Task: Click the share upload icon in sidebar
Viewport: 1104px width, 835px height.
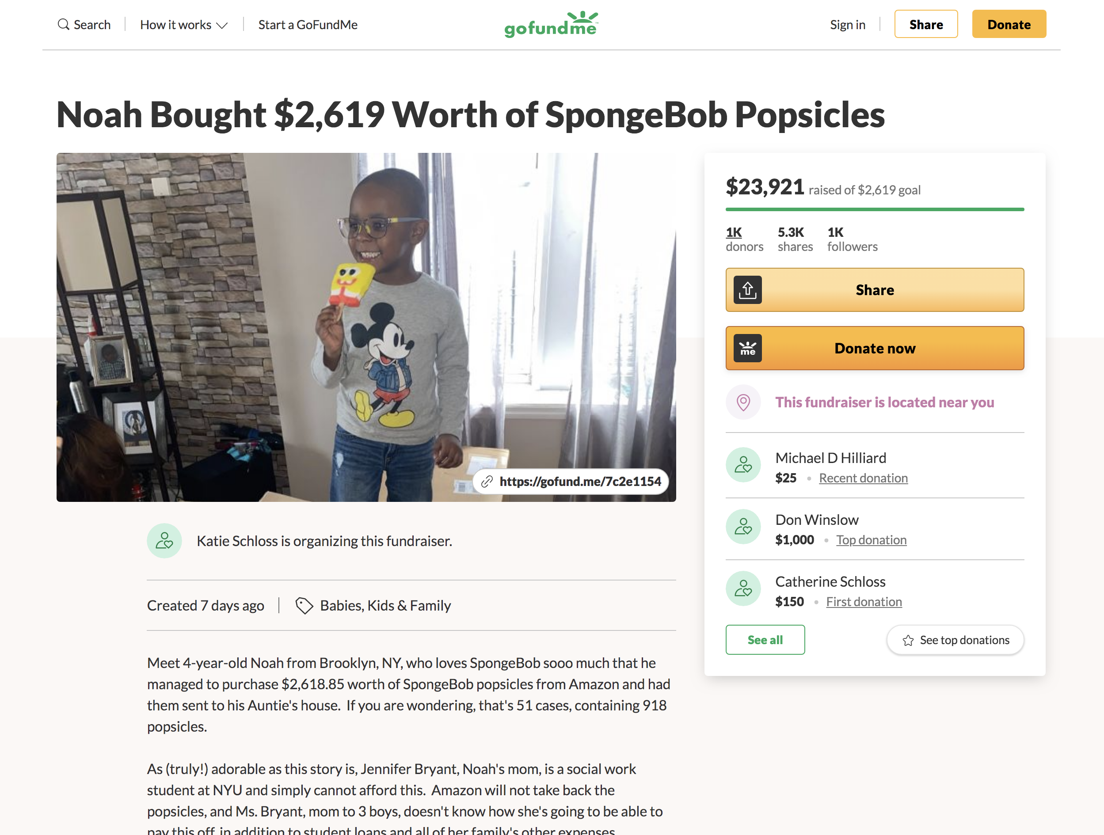Action: (x=747, y=290)
